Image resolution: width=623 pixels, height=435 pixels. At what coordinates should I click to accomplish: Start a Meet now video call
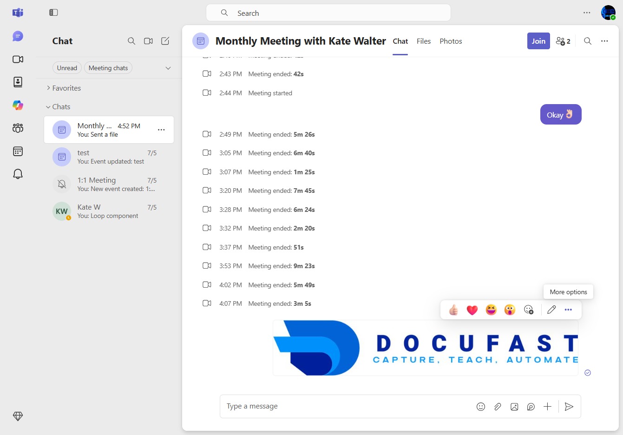click(148, 41)
